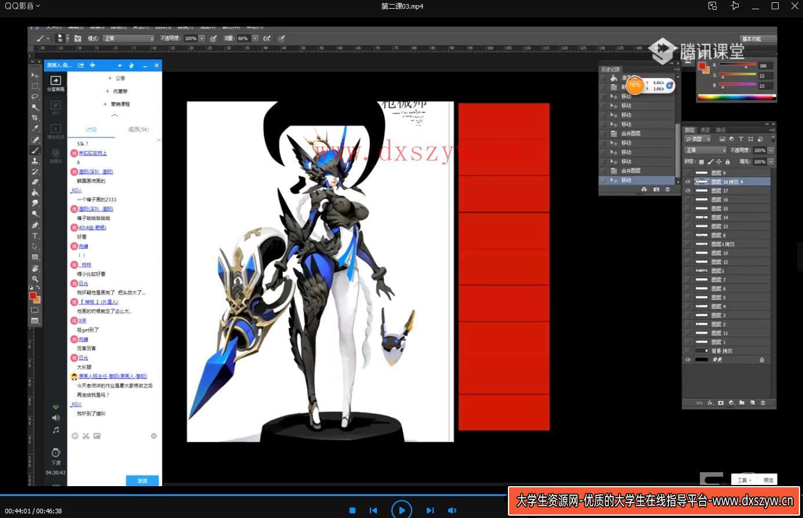Screen dimensions: 803x518
Task: Click the color spectrum bar in Color panel
Action: click(736, 97)
